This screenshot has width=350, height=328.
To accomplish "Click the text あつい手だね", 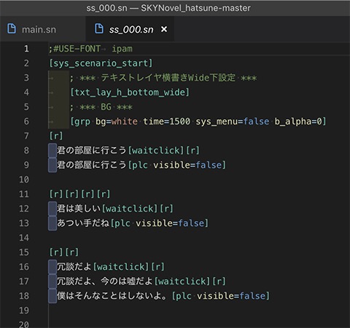I will [83, 223].
